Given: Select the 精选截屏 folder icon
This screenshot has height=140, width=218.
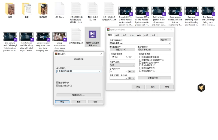Looking at the screenshot, I should (x=43, y=9).
